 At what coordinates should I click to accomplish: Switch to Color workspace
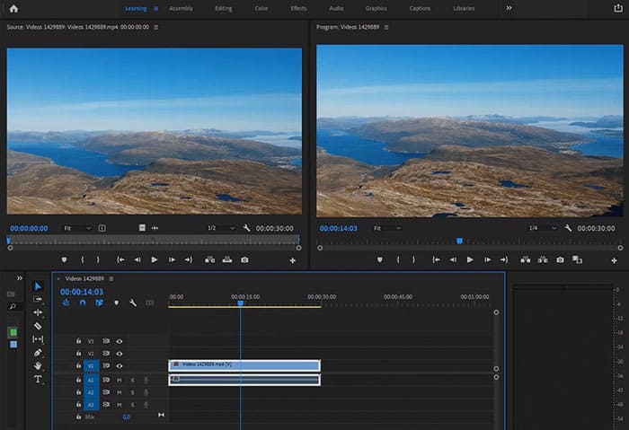pos(261,8)
